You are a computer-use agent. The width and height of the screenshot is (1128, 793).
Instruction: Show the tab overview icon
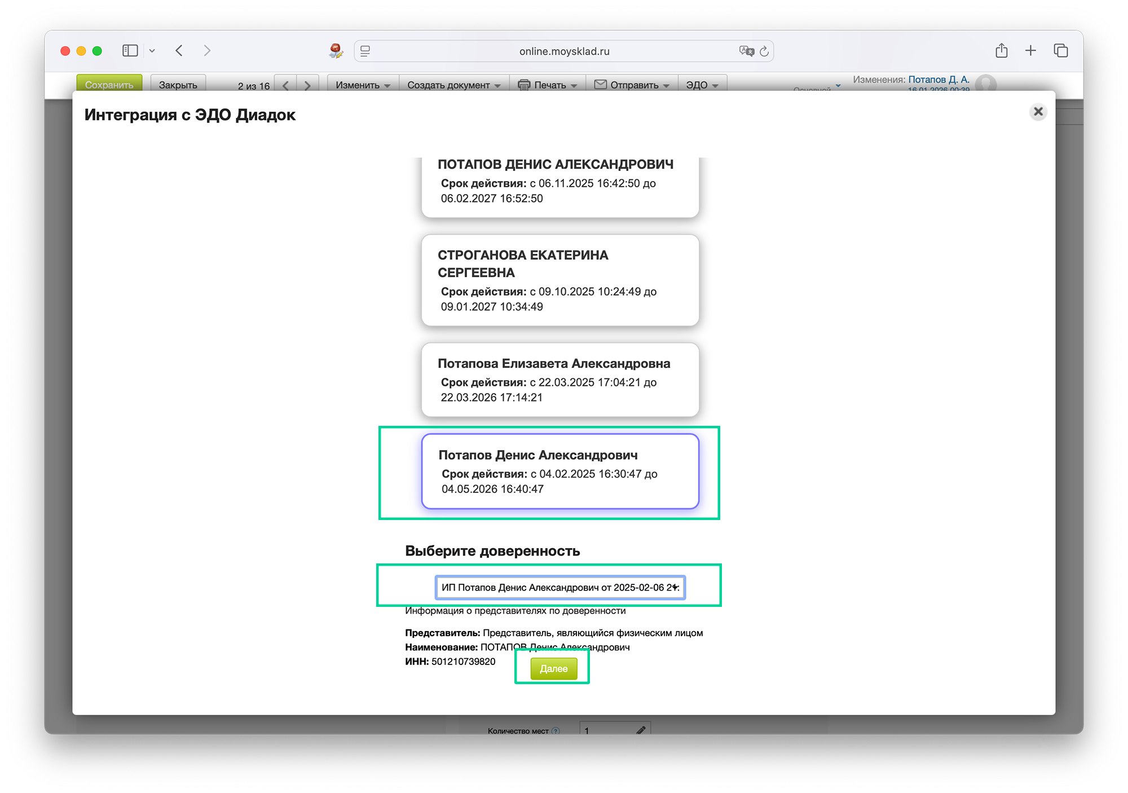coord(1060,51)
